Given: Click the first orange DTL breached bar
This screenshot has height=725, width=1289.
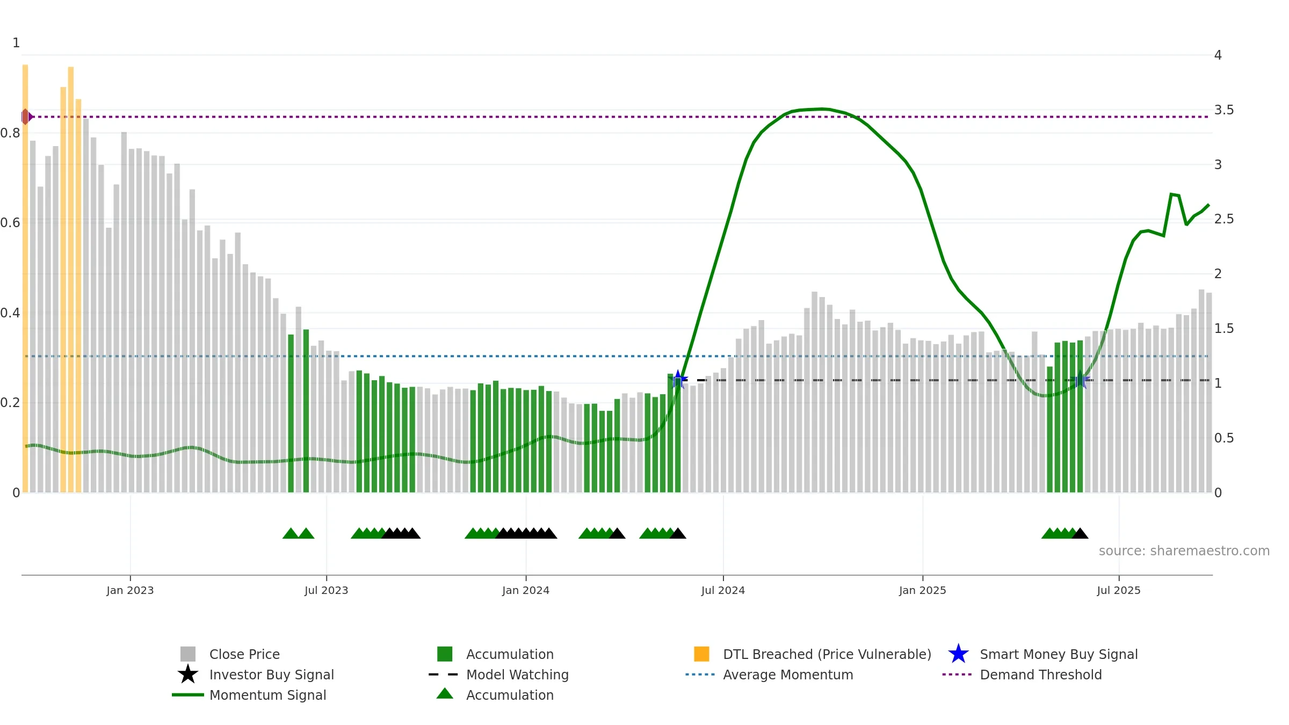Looking at the screenshot, I should [x=25, y=278].
